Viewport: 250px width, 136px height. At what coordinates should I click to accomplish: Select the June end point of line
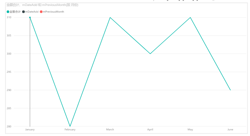click(230, 90)
